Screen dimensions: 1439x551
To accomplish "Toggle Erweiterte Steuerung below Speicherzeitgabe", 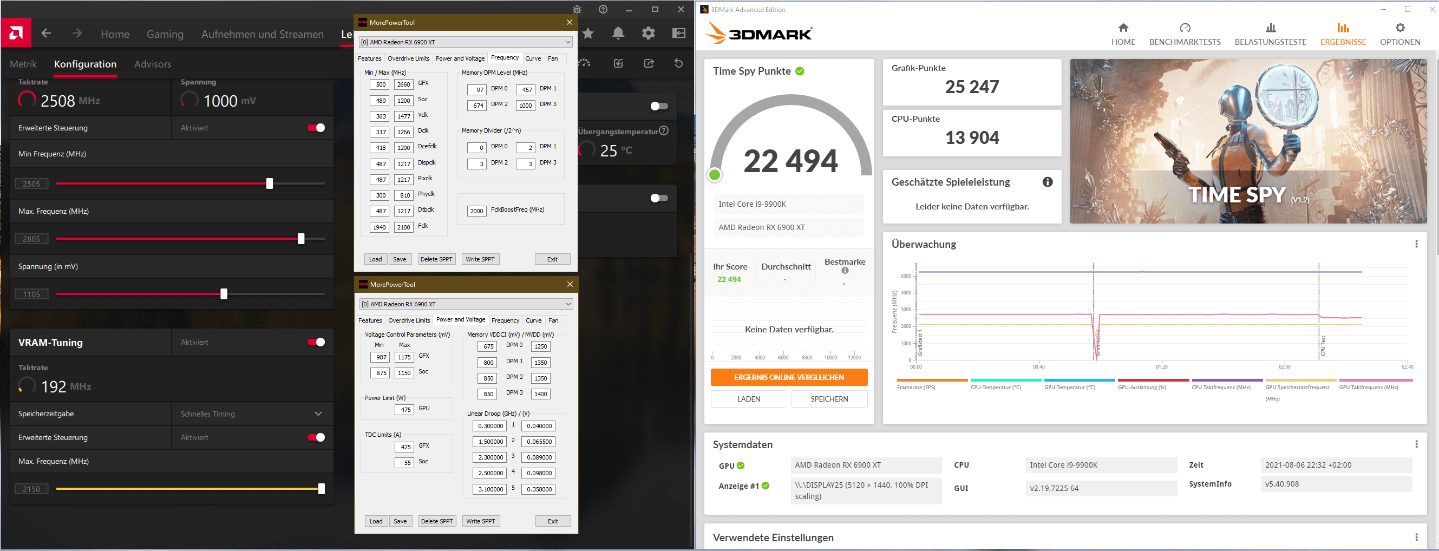I will click(x=316, y=437).
